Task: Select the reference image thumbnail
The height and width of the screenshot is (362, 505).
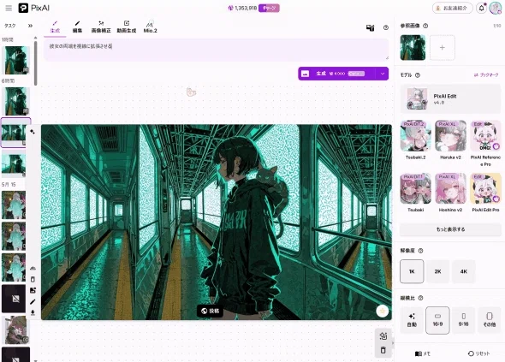Action: coord(413,48)
